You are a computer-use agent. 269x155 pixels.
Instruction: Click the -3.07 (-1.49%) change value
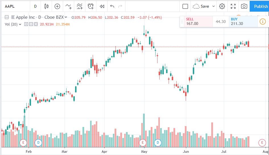[x=150, y=18]
